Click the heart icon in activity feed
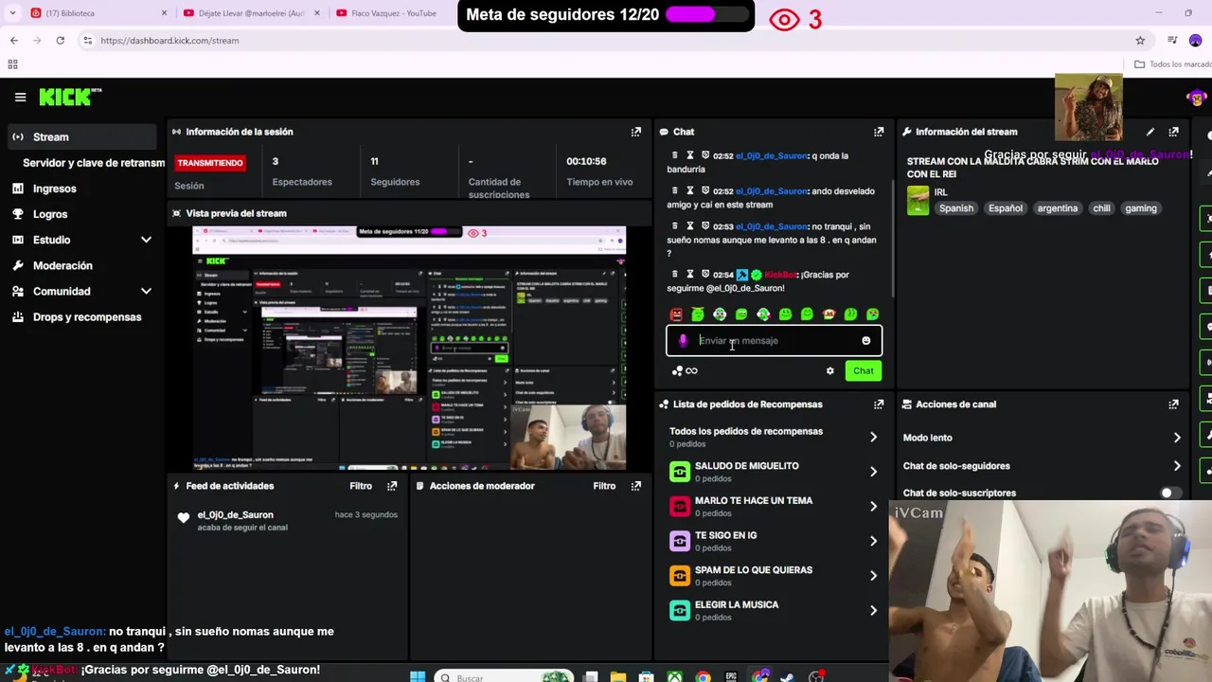This screenshot has height=682, width=1212. pyautogui.click(x=184, y=518)
